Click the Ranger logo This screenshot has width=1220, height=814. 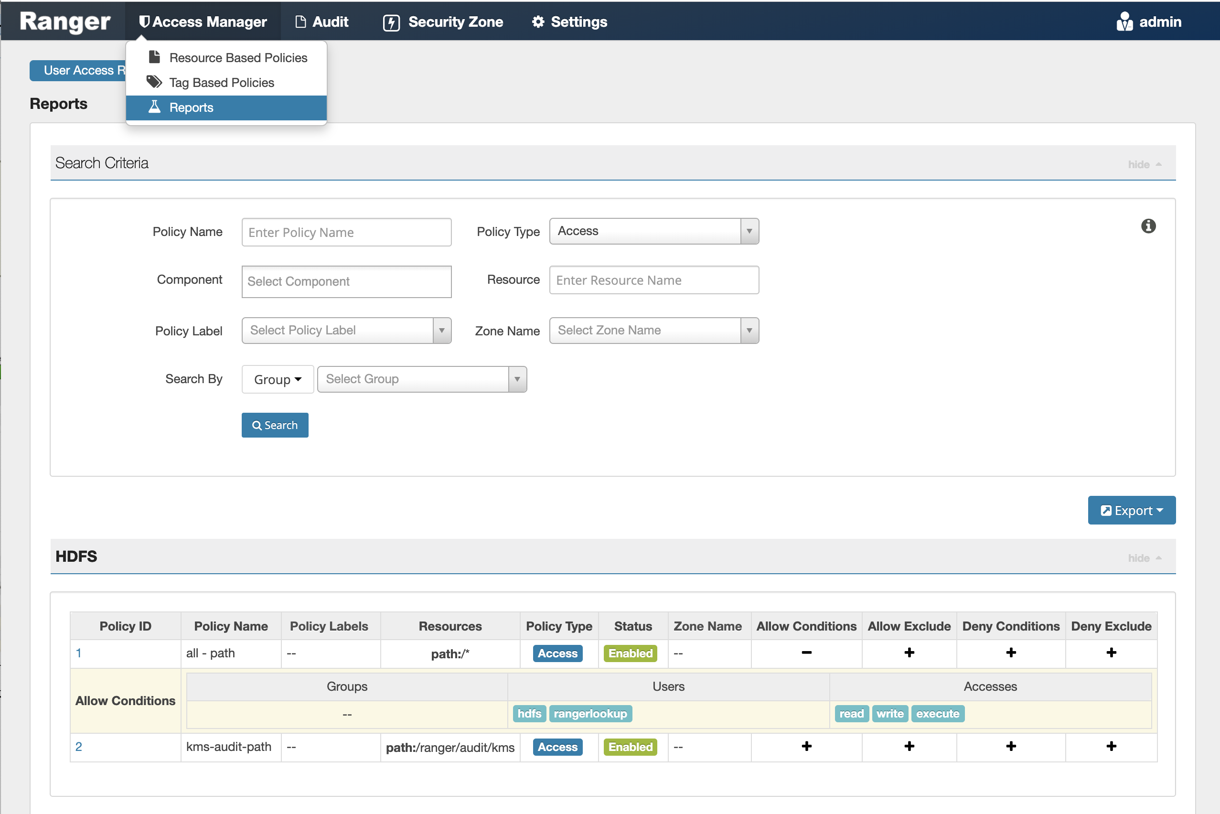coord(64,22)
